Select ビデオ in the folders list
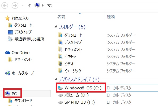This screenshot has height=106, width=158. coord(69,64)
